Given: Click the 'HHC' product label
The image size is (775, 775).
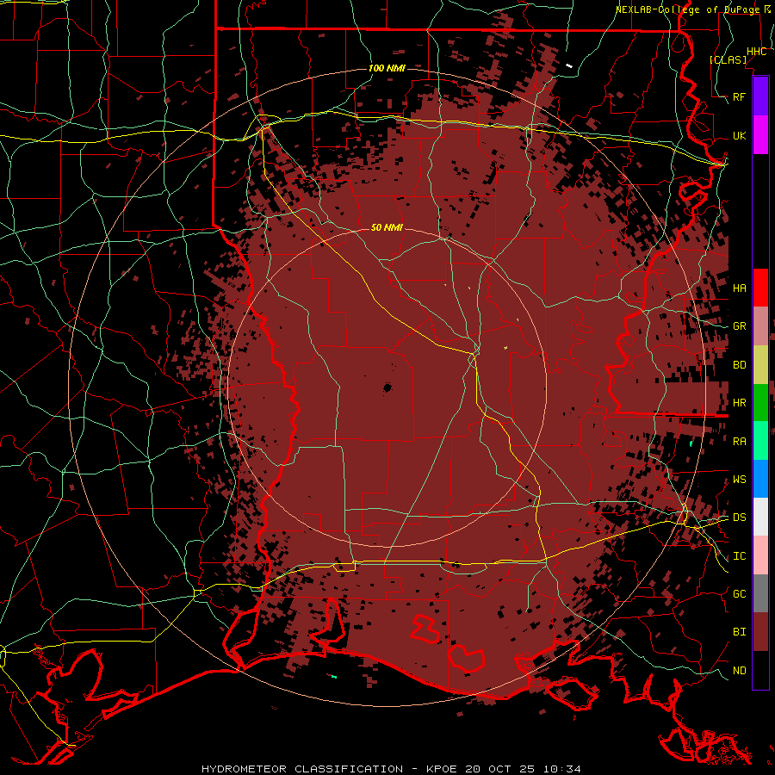Looking at the screenshot, I should pos(756,52).
